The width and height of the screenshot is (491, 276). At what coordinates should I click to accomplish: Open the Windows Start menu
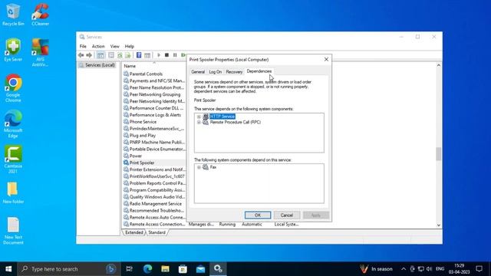point(8,269)
